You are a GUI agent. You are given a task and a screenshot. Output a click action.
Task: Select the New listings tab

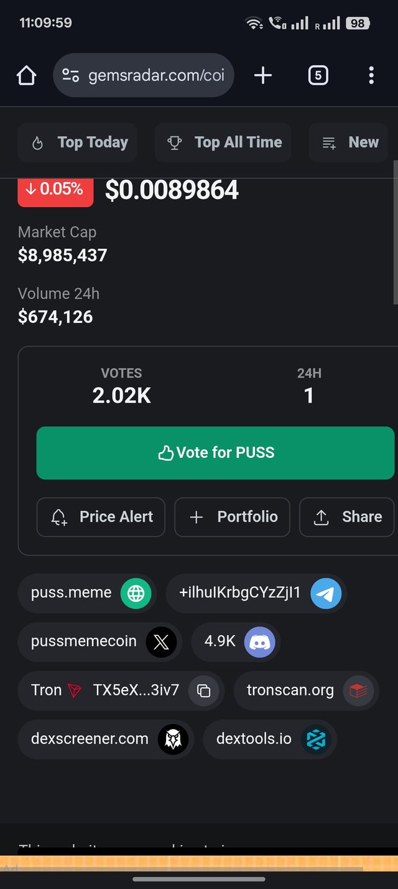point(349,142)
